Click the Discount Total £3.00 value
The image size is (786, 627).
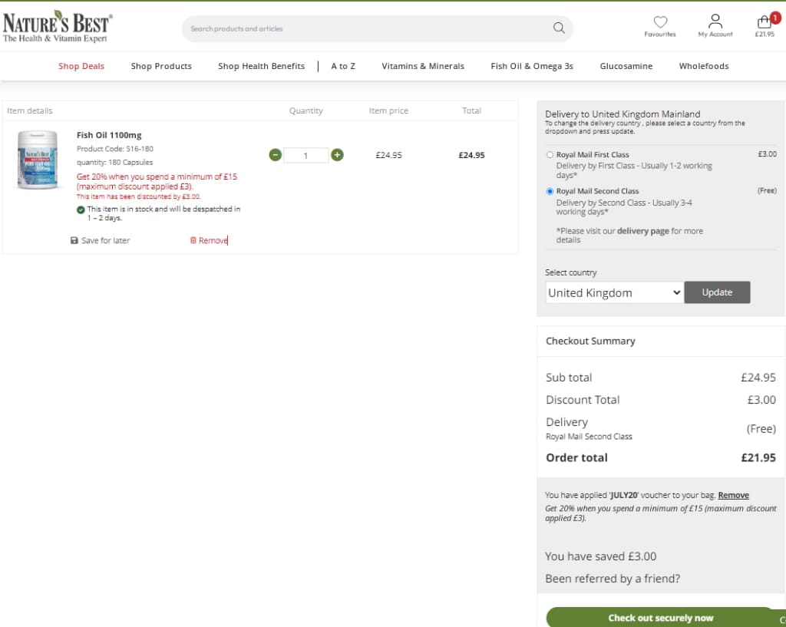(761, 400)
